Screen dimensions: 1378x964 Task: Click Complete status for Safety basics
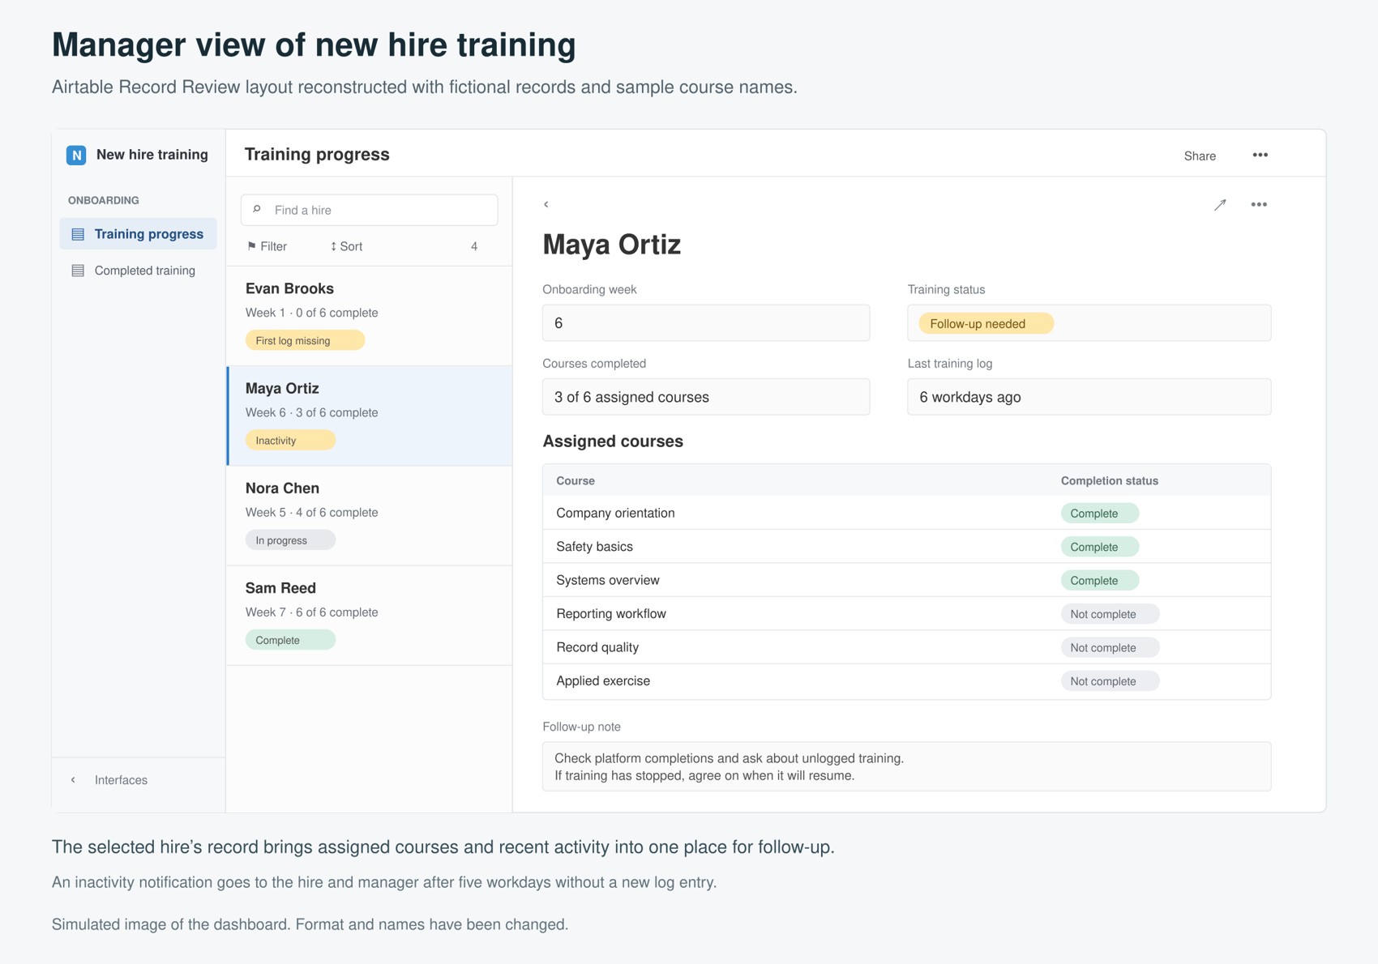click(1099, 547)
